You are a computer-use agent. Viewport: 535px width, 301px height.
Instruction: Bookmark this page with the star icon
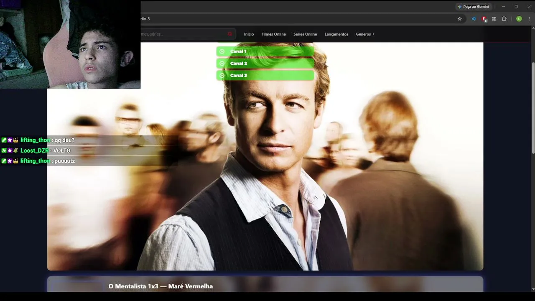click(x=460, y=19)
